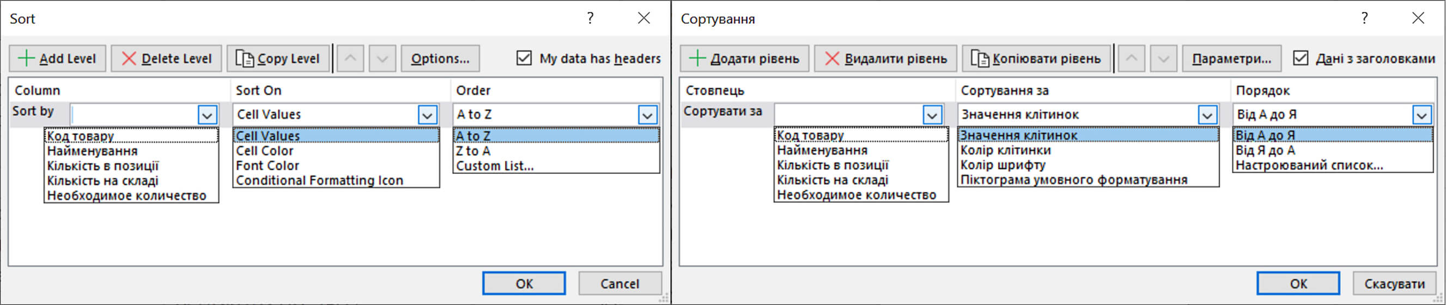Open Options… in English Sort dialog
Screen dimensions: 1446x305
[x=440, y=58]
